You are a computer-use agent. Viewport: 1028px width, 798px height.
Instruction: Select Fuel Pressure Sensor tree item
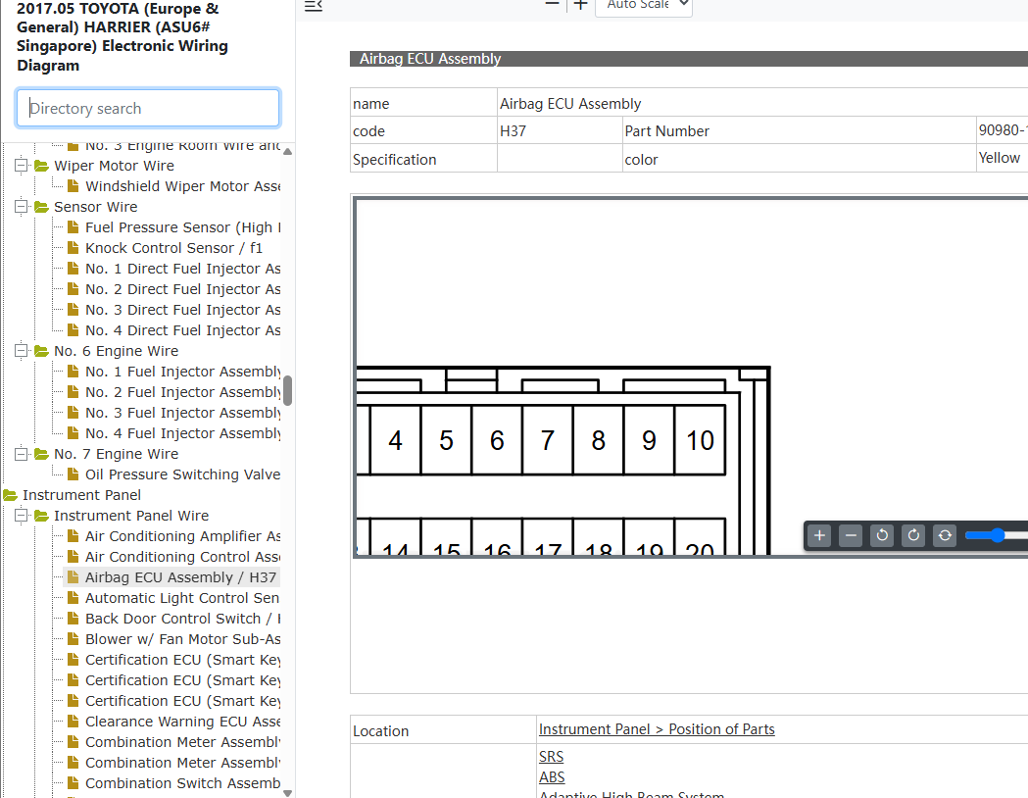(x=183, y=227)
